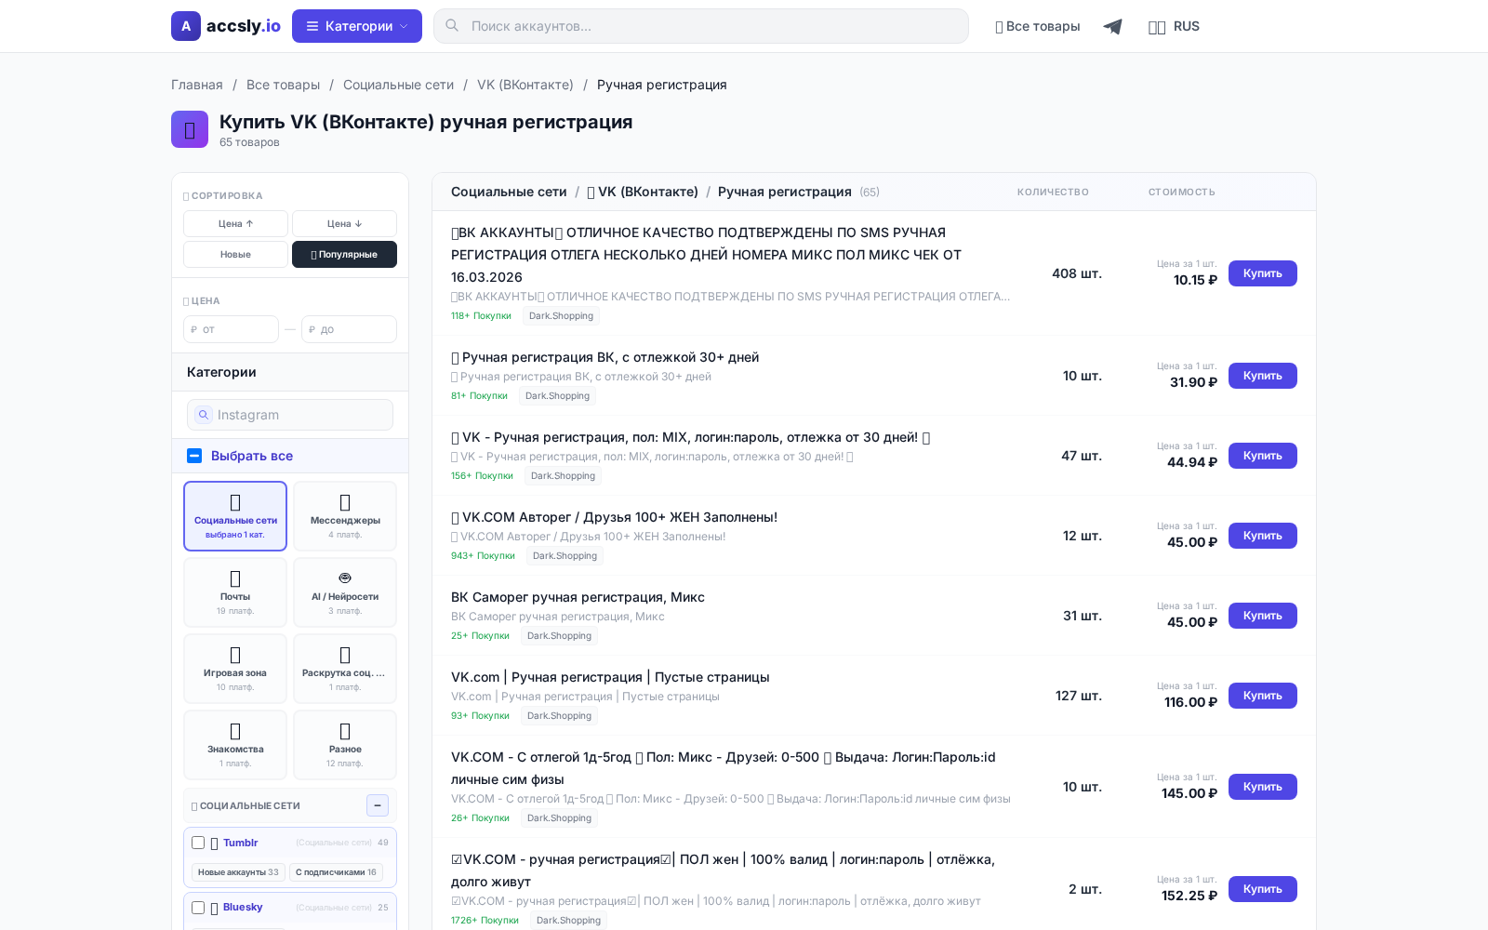Click the 408 шт. quantity value
This screenshot has height=930, width=1488.
[1077, 273]
